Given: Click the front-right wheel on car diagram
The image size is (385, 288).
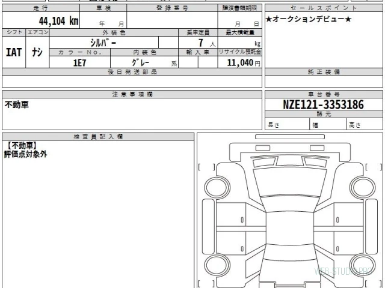Looking at the screenshot, I should click(363, 187).
